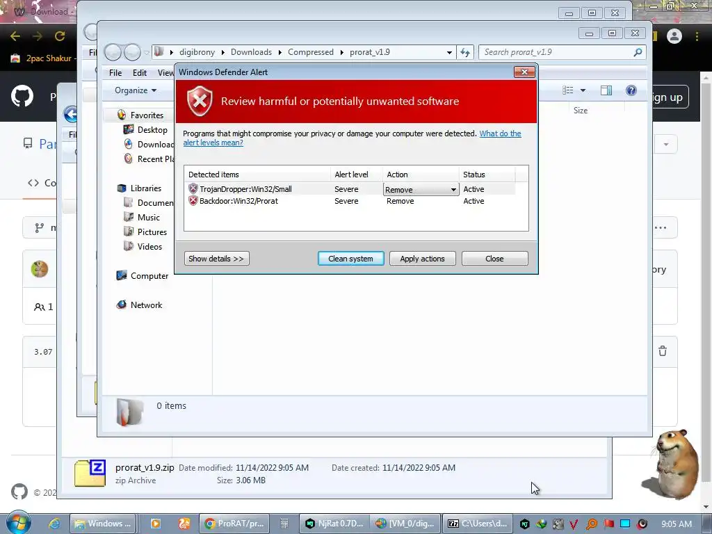
Task: Open Internet Explorer from taskbar
Action: (54, 524)
